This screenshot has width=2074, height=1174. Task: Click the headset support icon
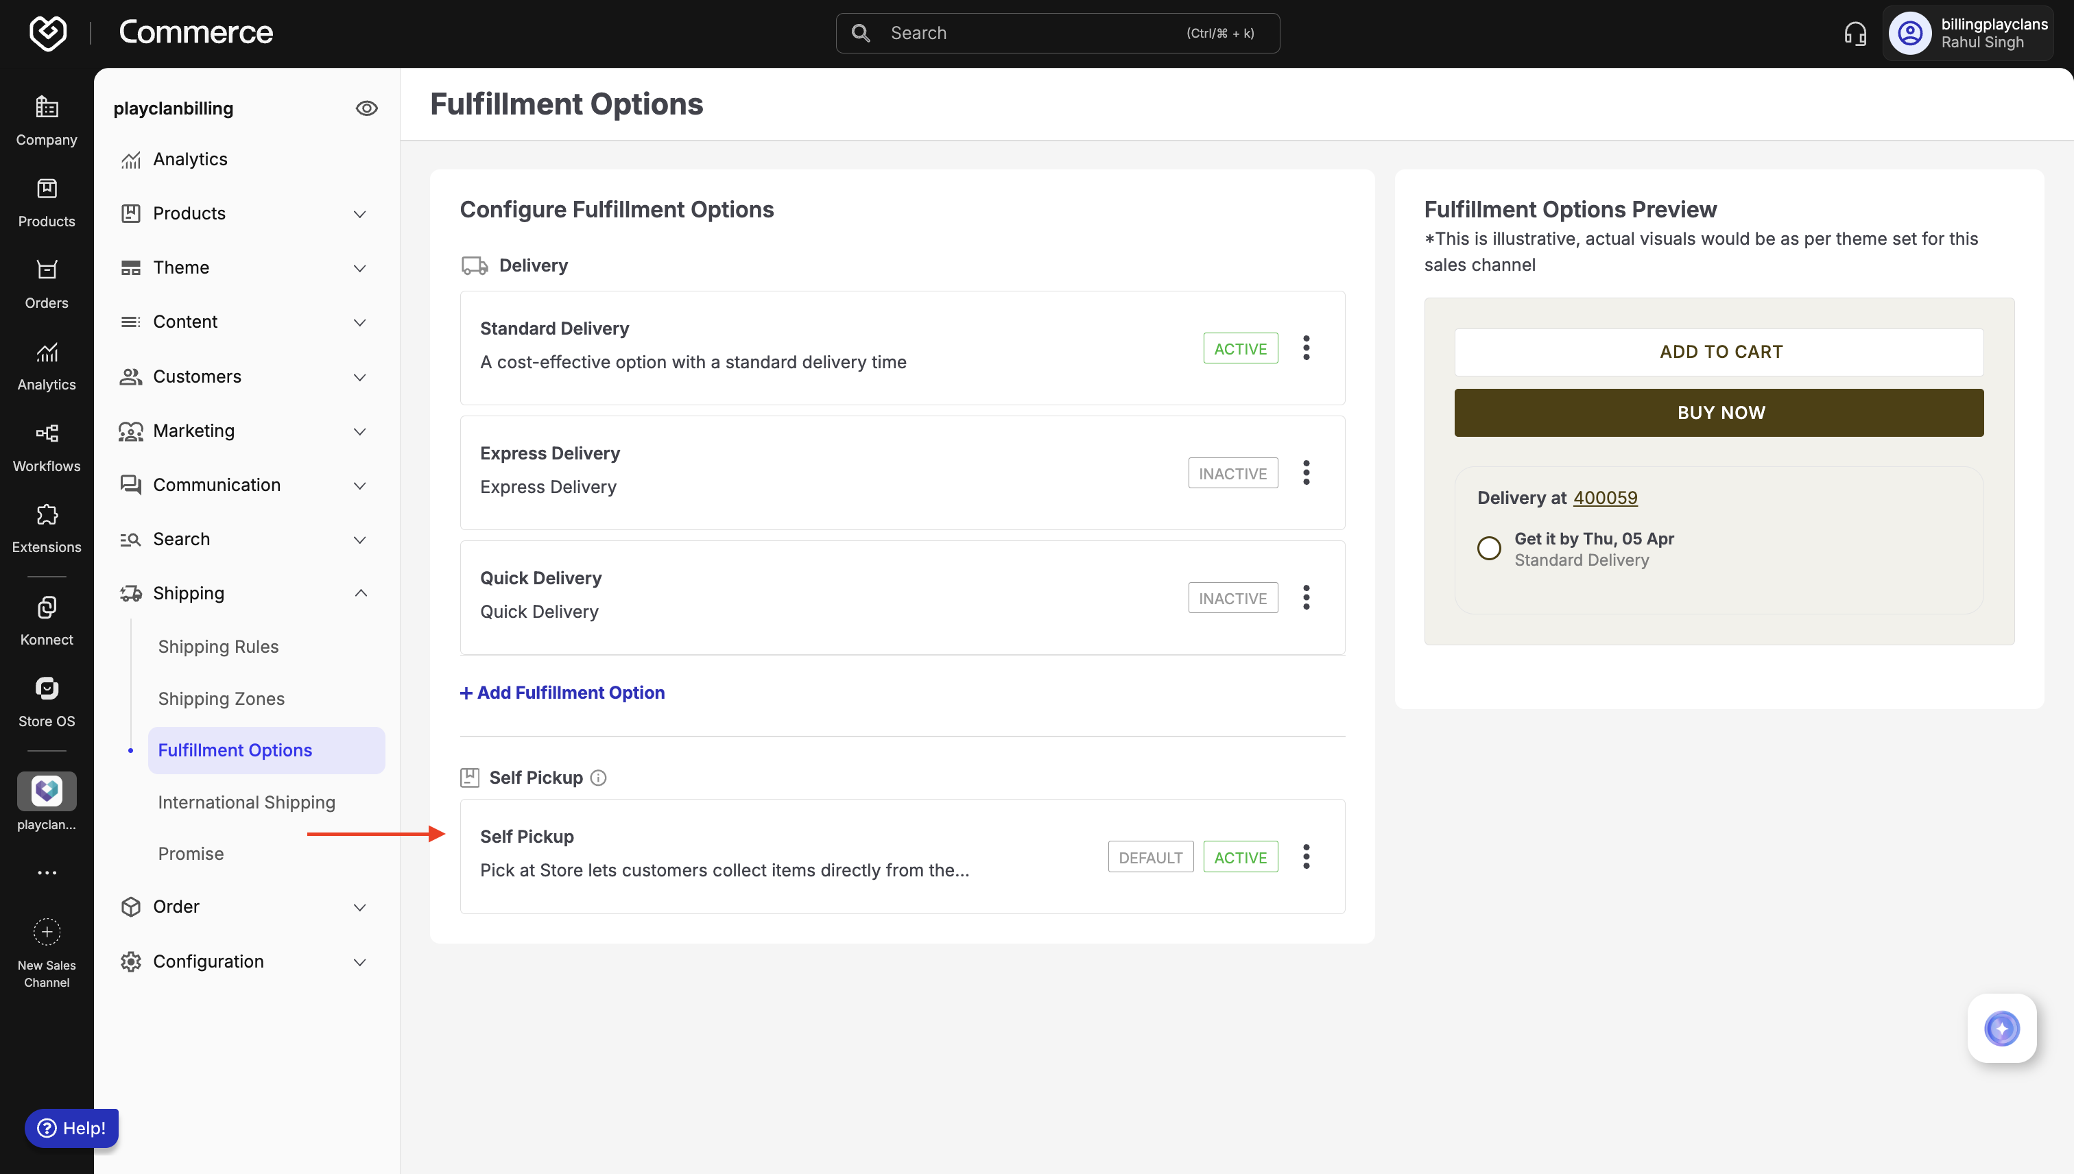(x=1855, y=33)
